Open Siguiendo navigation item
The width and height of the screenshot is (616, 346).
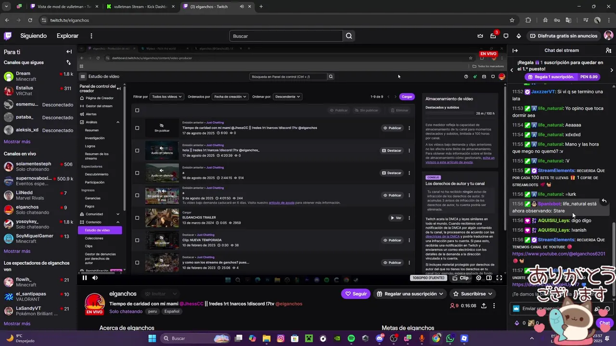point(34,36)
